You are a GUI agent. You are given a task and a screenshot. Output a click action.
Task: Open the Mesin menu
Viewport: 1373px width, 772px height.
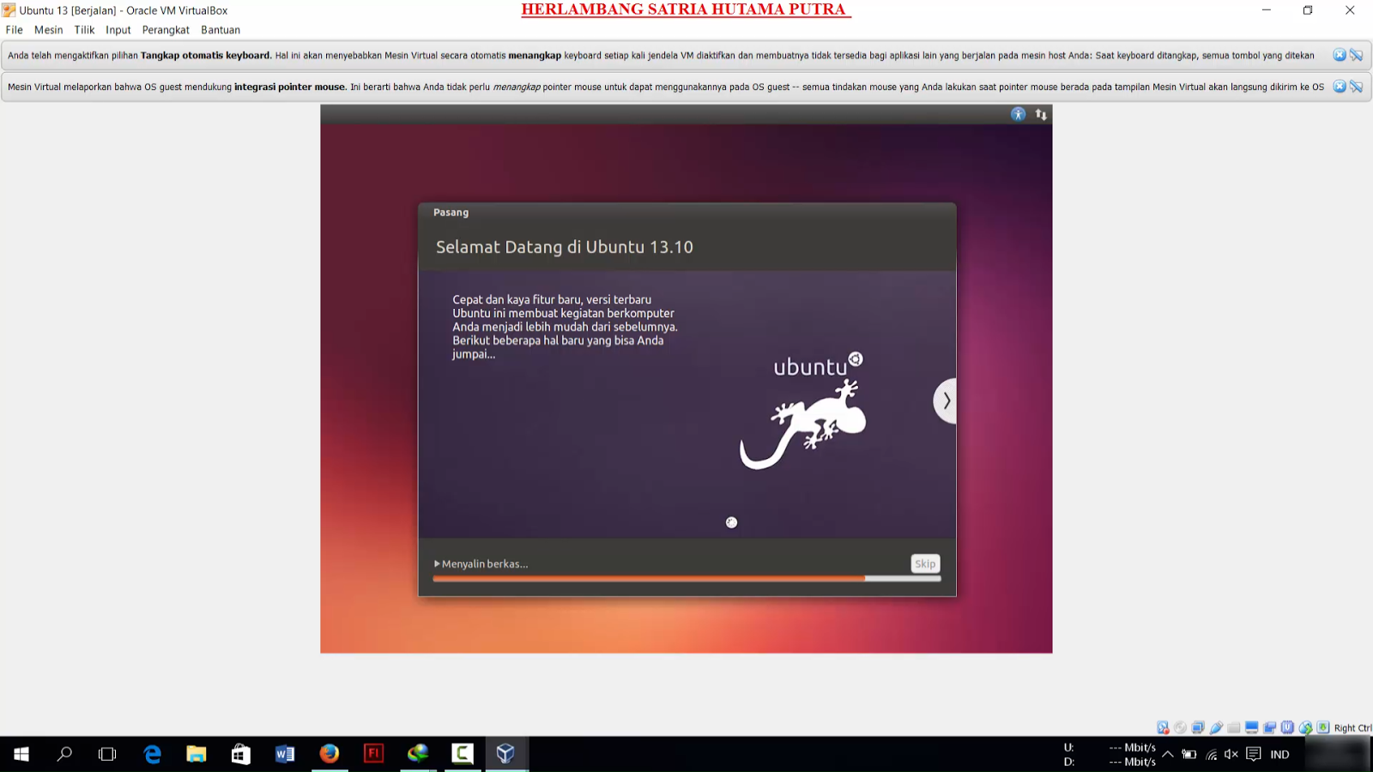(49, 30)
